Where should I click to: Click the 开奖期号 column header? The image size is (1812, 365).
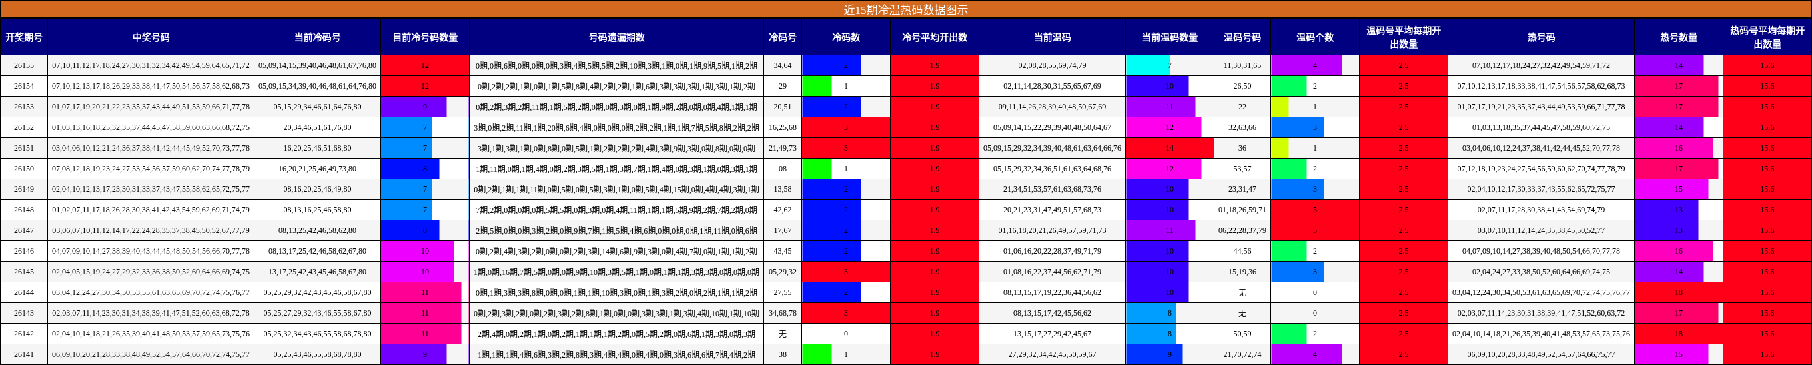click(24, 37)
